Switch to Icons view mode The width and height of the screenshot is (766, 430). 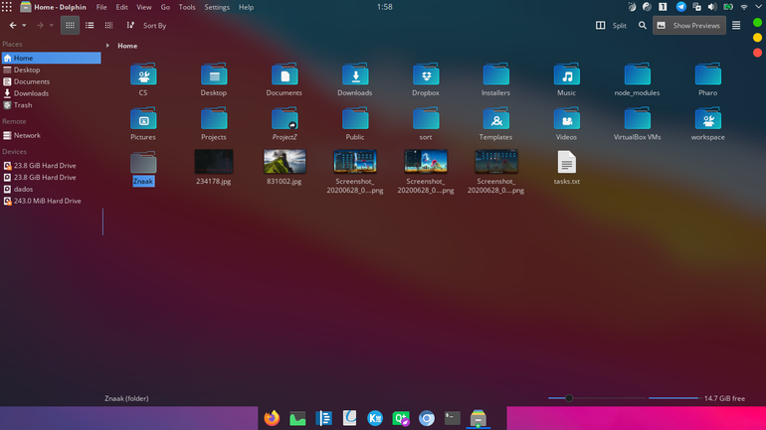(70, 26)
